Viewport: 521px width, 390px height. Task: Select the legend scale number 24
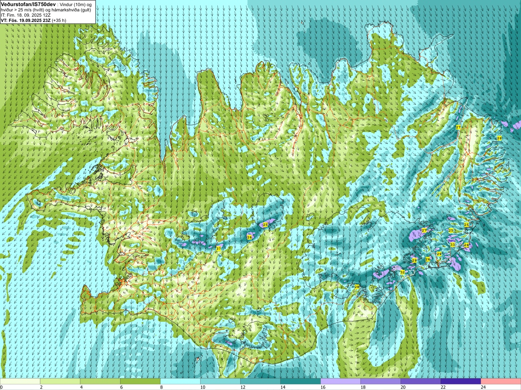(x=483, y=387)
